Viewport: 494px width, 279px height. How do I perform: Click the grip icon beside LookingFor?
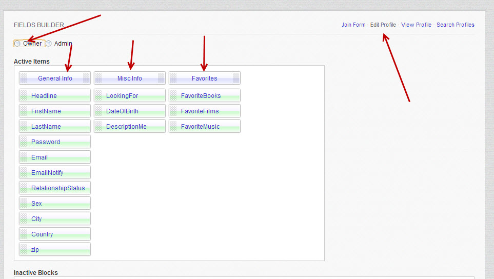(x=98, y=96)
